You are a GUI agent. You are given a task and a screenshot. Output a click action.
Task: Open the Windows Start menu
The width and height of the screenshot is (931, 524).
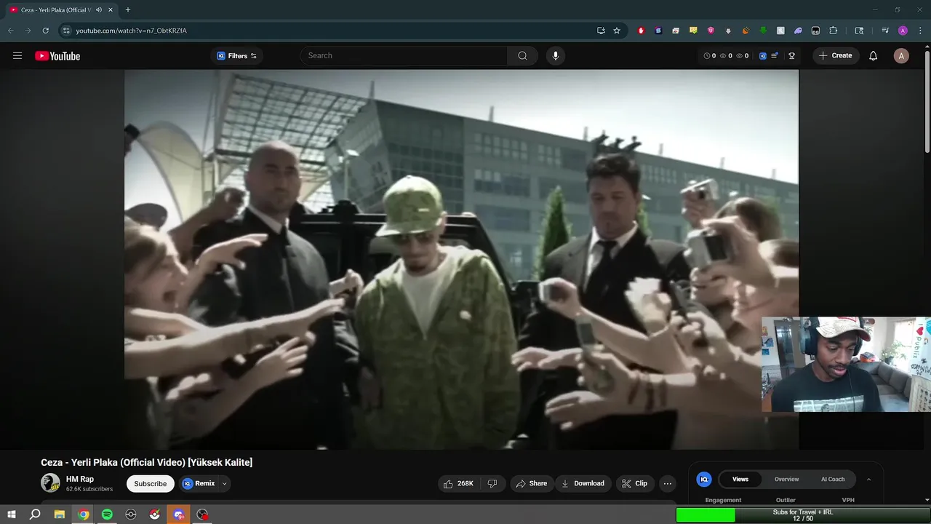click(12, 515)
